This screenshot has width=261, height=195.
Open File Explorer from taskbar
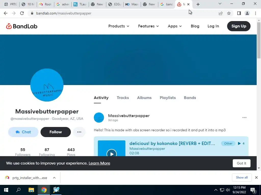tap(31, 190)
